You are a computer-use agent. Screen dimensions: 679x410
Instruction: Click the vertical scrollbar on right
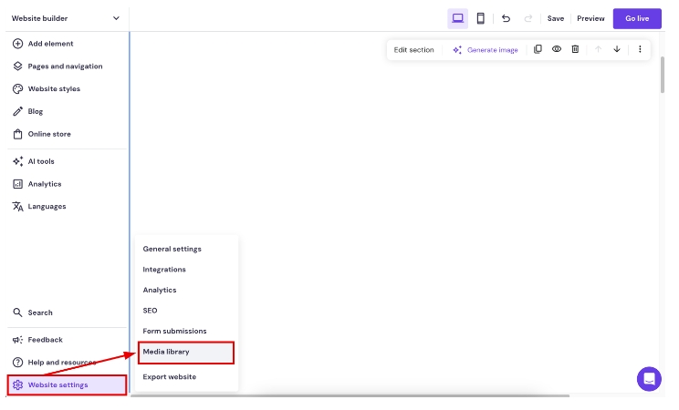tap(663, 73)
